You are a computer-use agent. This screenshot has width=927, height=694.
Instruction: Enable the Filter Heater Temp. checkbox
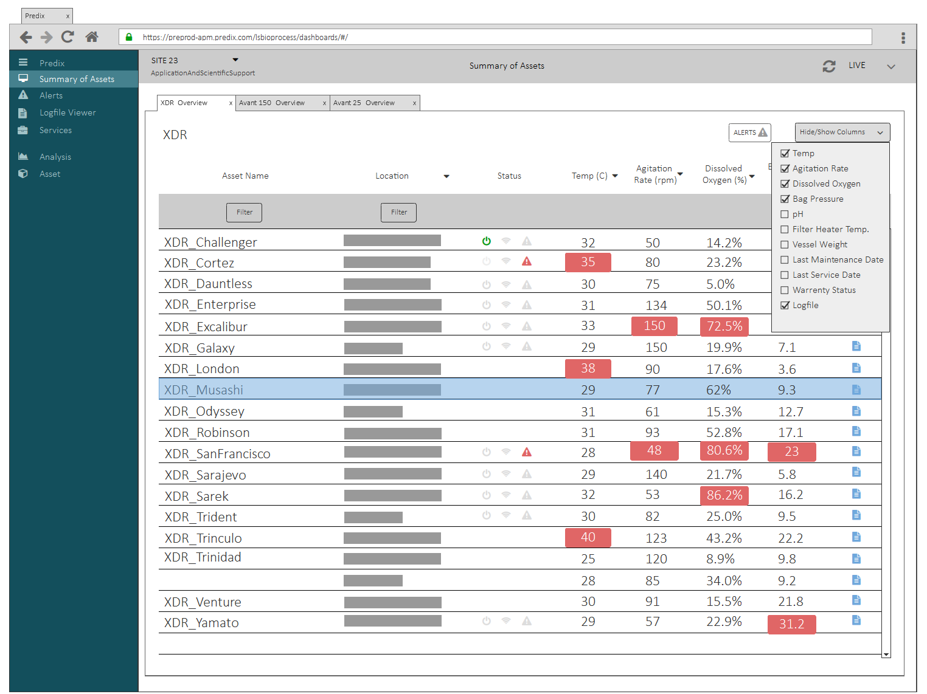[785, 229]
